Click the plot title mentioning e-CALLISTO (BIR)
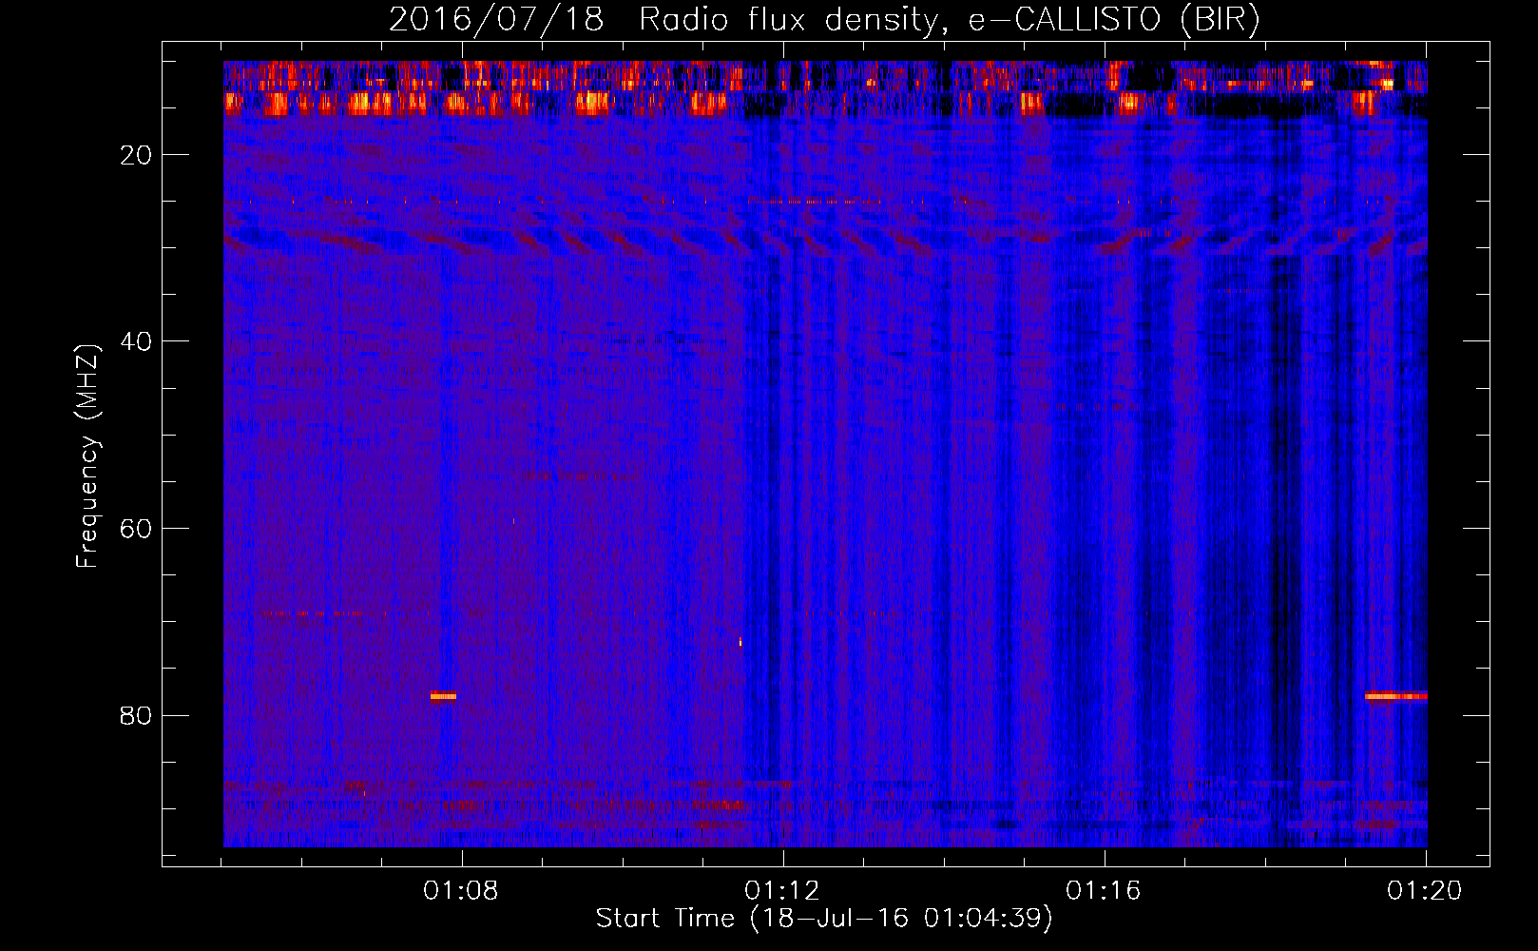 point(824,20)
